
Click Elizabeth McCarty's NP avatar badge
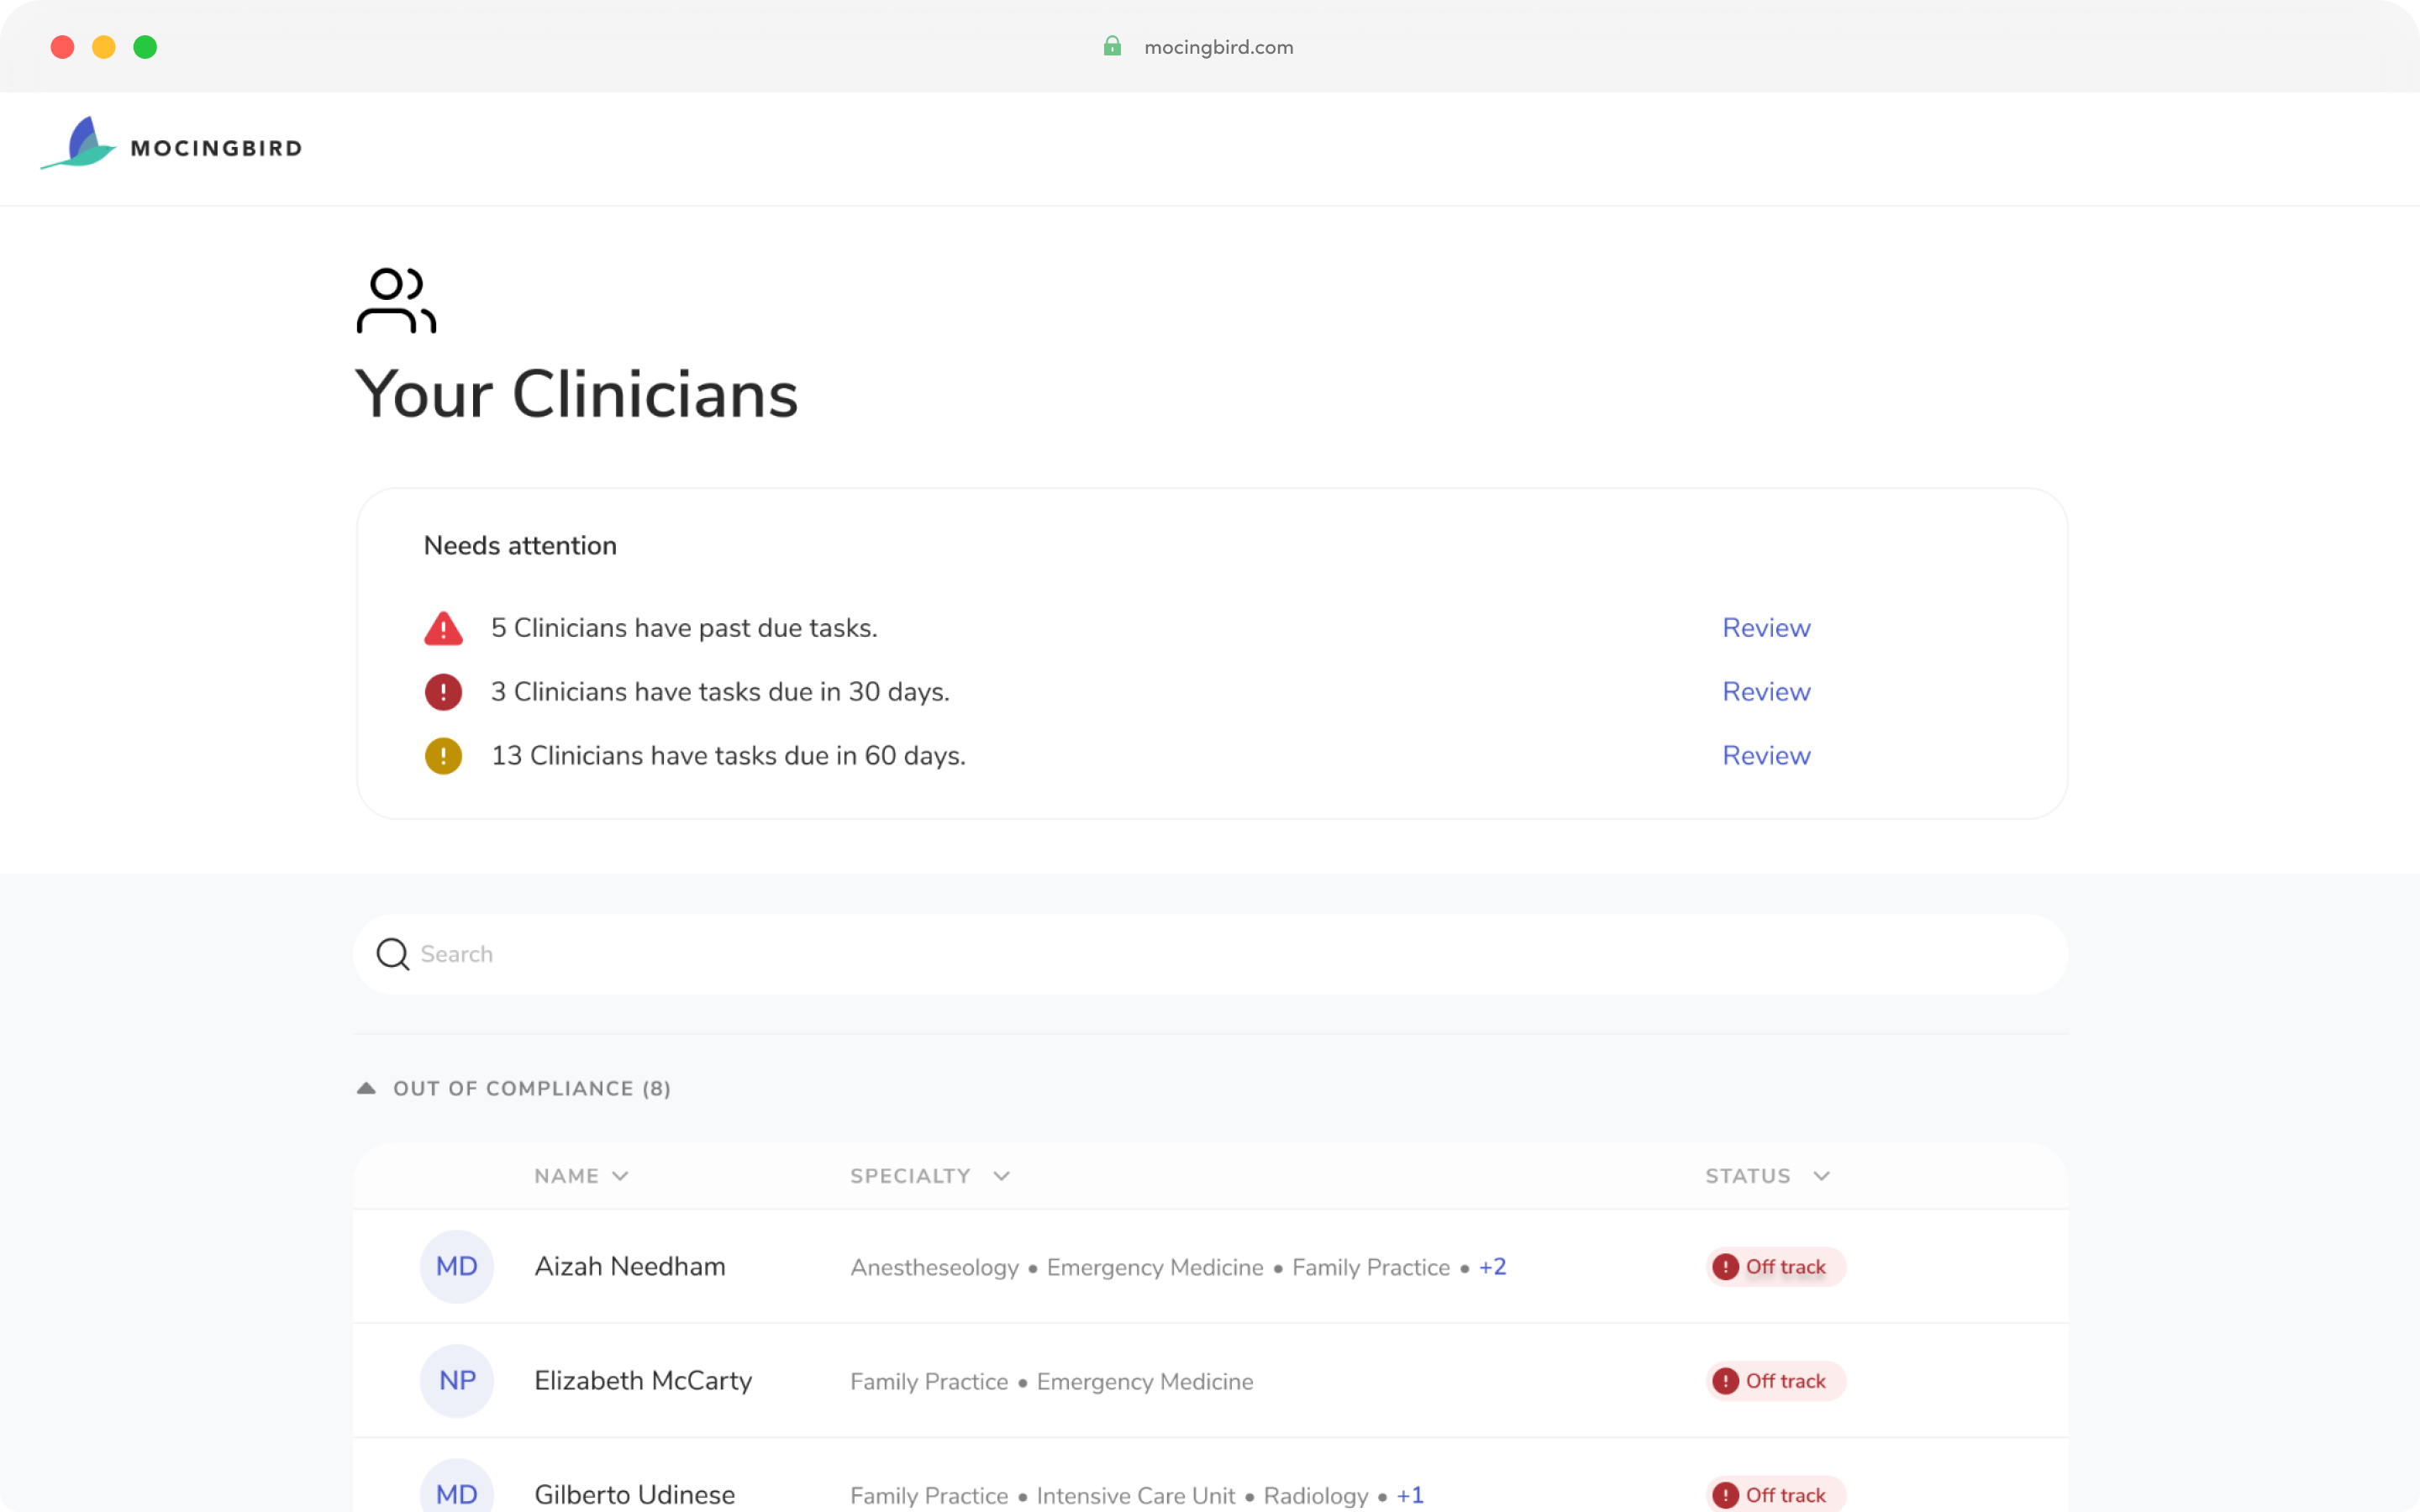457,1380
